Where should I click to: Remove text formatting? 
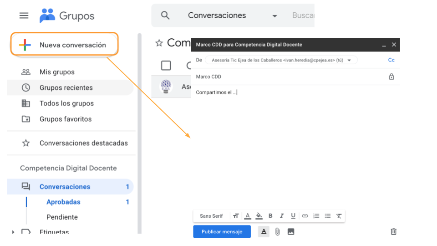339,216
